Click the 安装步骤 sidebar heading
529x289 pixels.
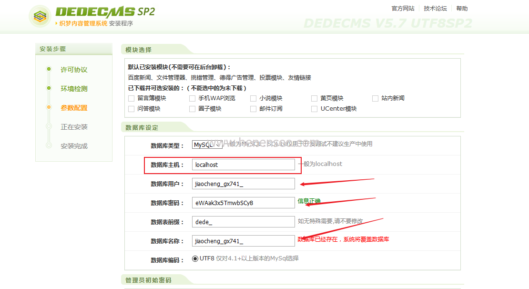coord(52,49)
